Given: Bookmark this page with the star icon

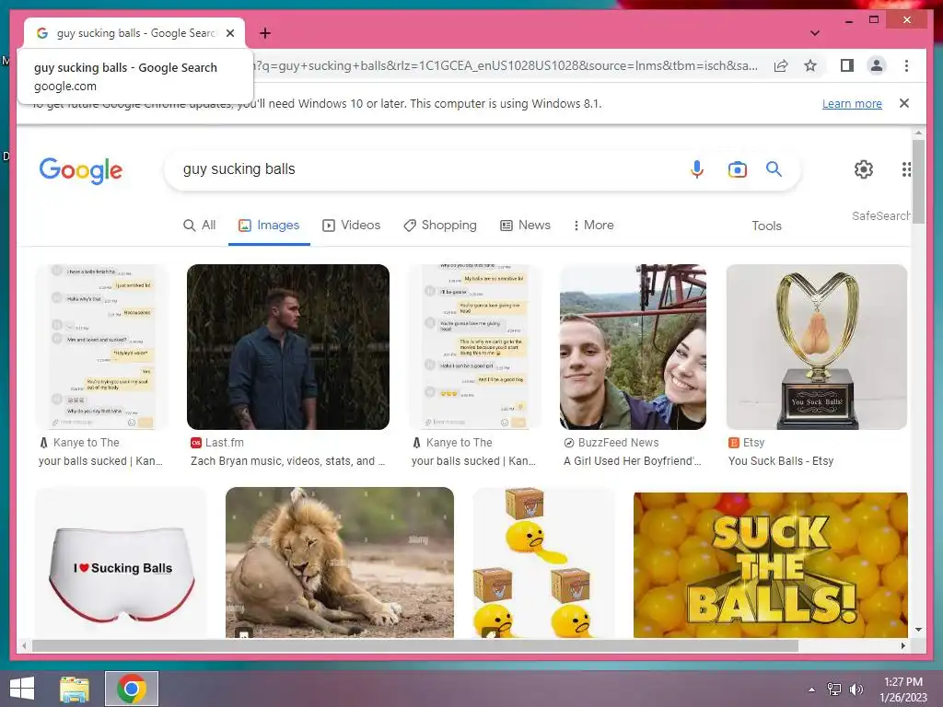Looking at the screenshot, I should pyautogui.click(x=810, y=65).
